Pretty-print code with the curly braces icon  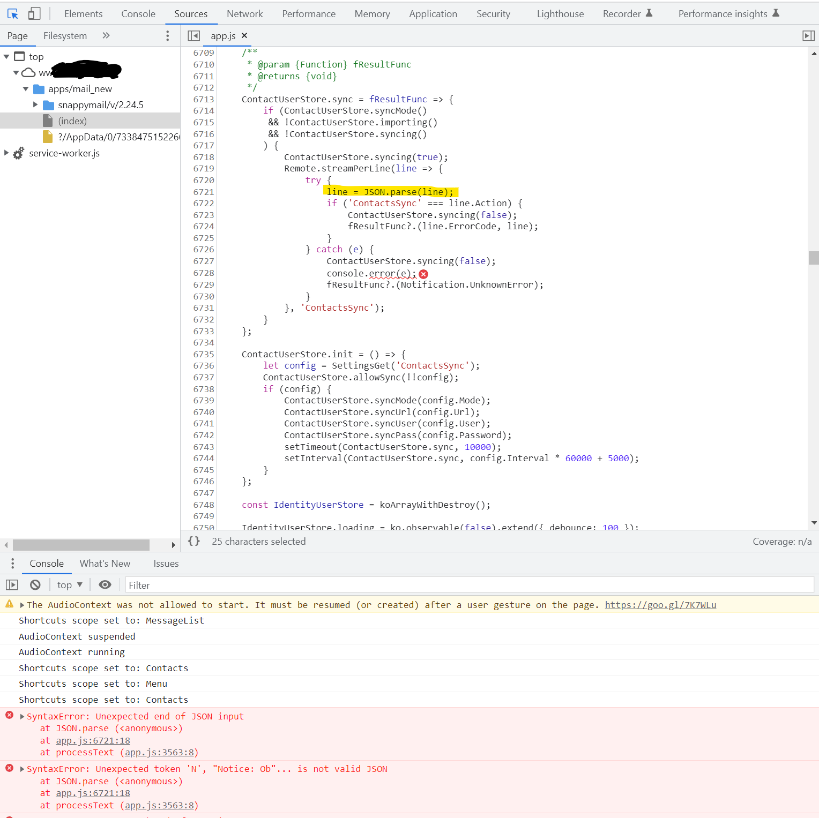(x=194, y=541)
